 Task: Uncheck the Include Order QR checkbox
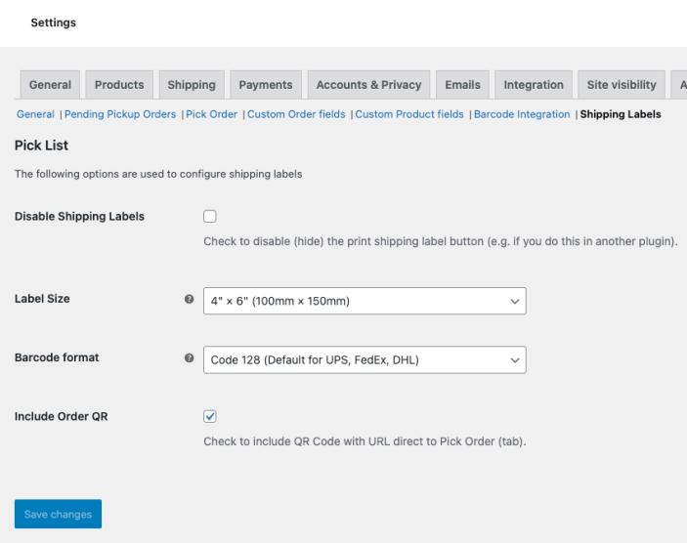210,416
